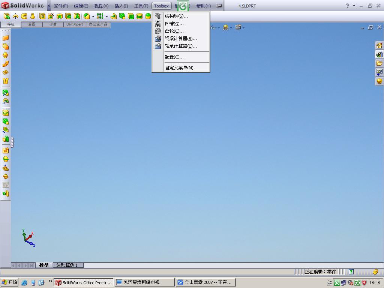Open the SolidWorks Resources home panel
Screen dimensions: 384x288
point(379,45)
